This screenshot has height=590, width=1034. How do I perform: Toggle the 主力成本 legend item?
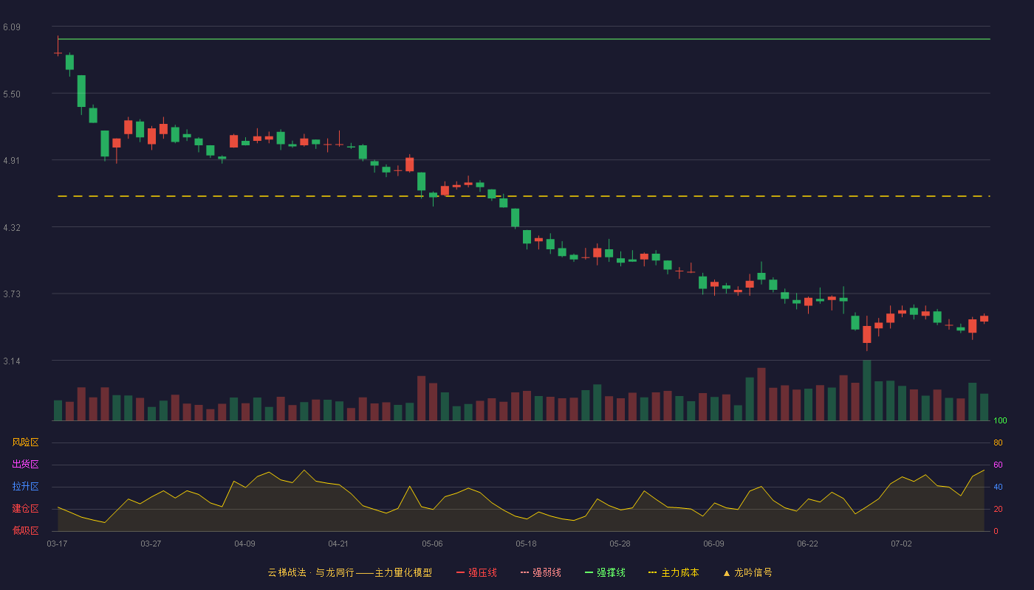pos(674,572)
